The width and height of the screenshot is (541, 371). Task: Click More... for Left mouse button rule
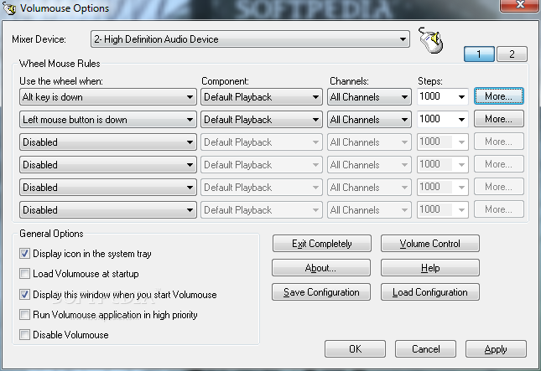point(499,119)
